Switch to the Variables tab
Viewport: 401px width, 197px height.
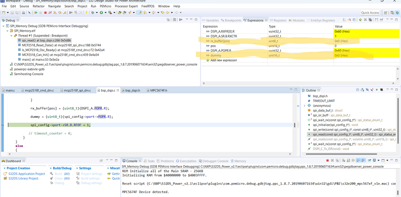[x=210, y=20]
